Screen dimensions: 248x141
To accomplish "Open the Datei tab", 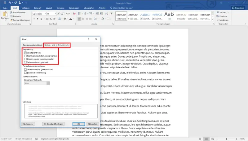I will 5,8.
